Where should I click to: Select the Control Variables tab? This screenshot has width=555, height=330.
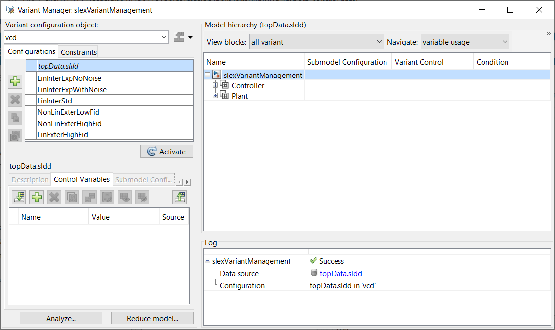point(82,179)
